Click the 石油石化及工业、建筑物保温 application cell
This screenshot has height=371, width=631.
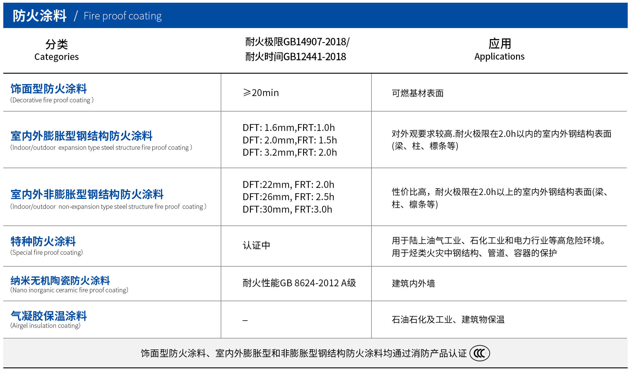coord(448,320)
